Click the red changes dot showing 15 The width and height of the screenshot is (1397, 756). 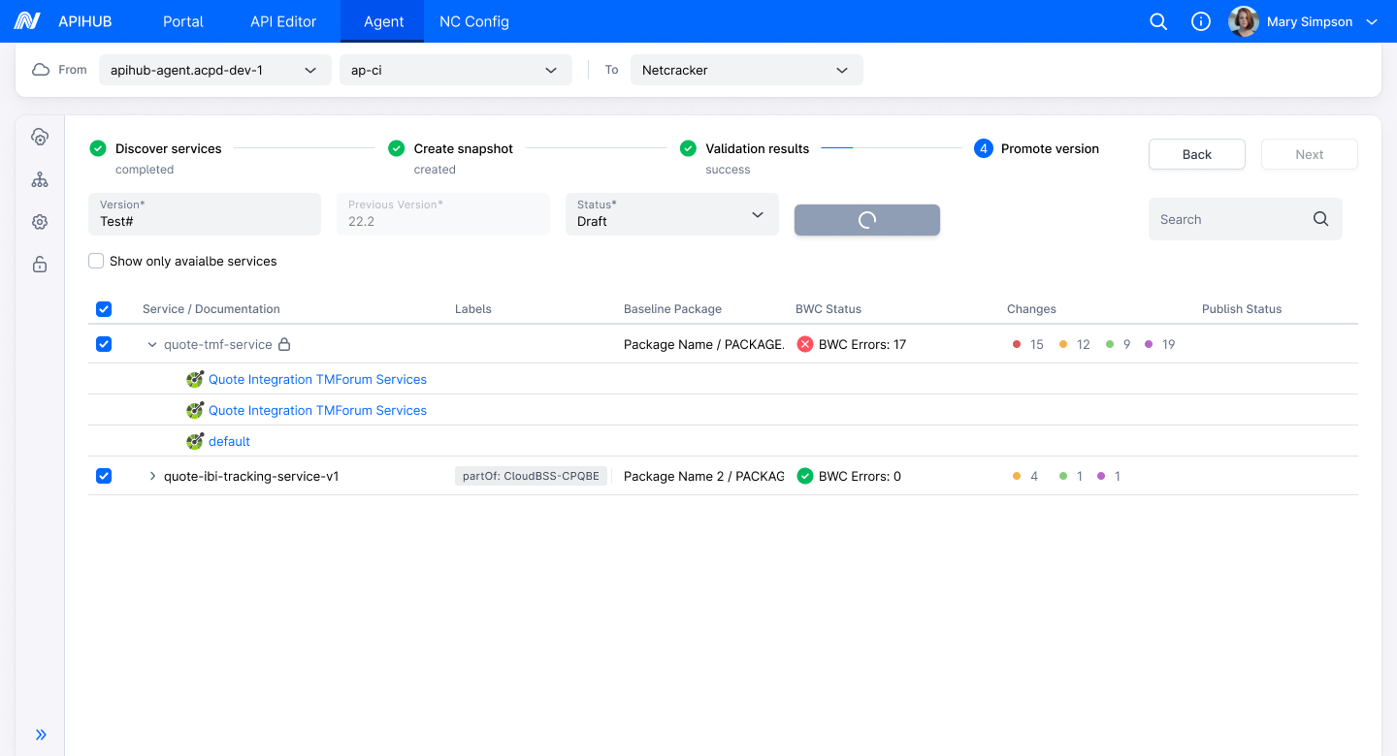1017,344
